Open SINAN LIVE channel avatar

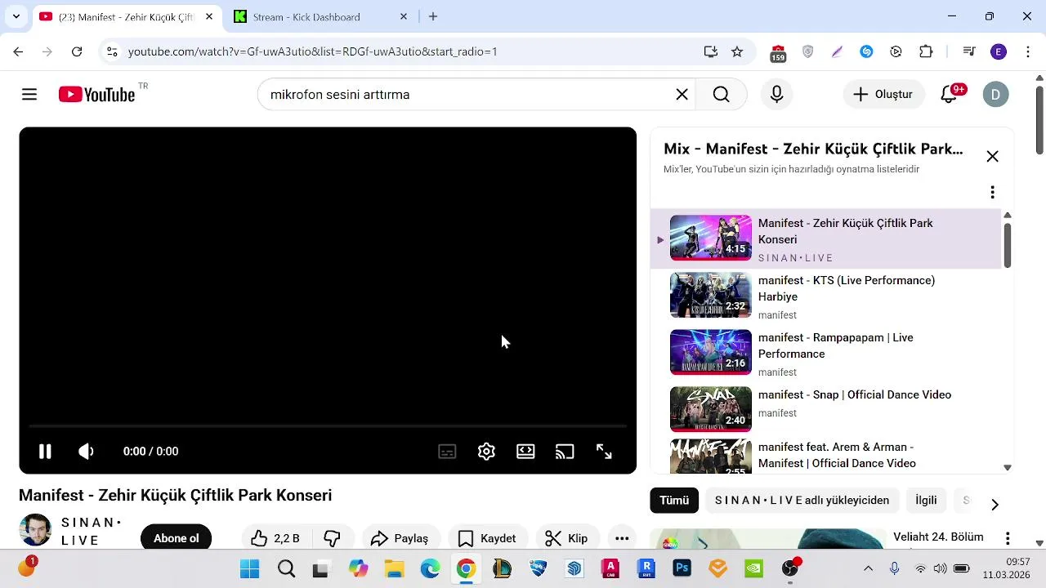(35, 530)
